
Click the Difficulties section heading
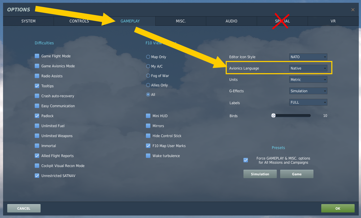[44, 43]
